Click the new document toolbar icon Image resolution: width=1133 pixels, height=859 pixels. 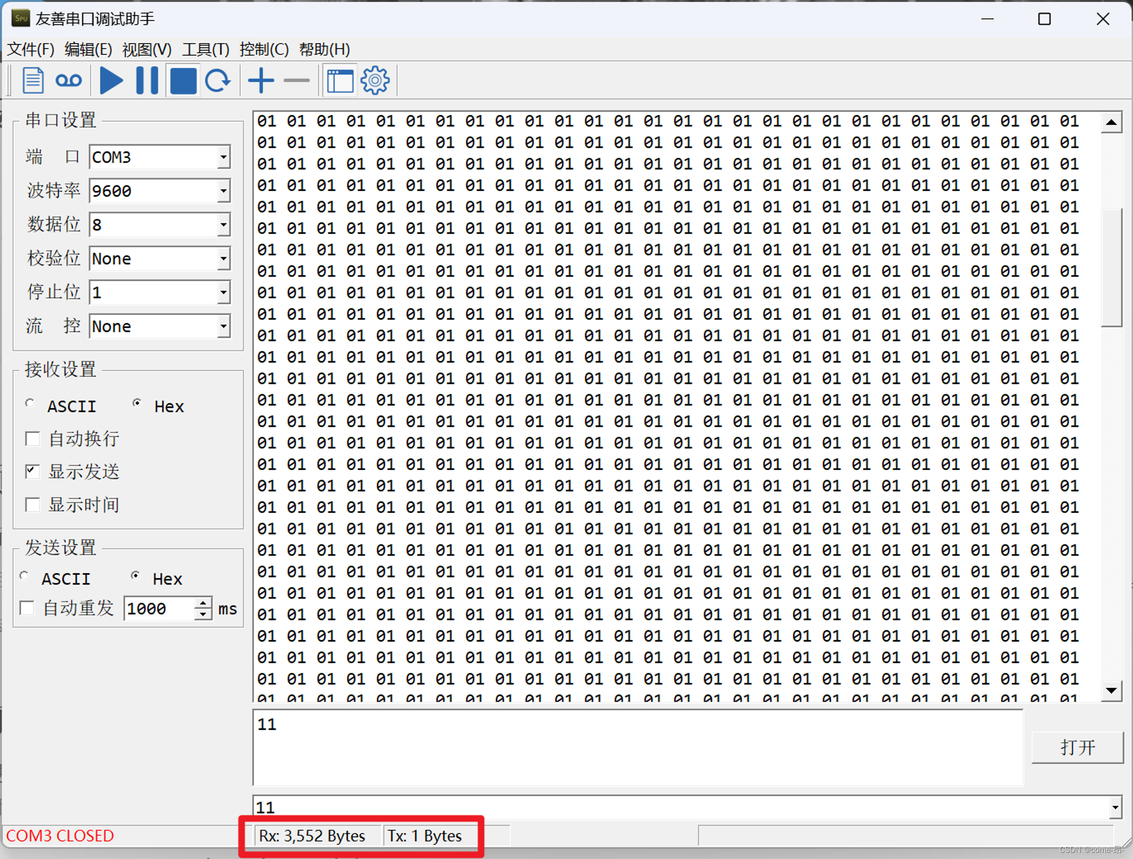[x=33, y=80]
